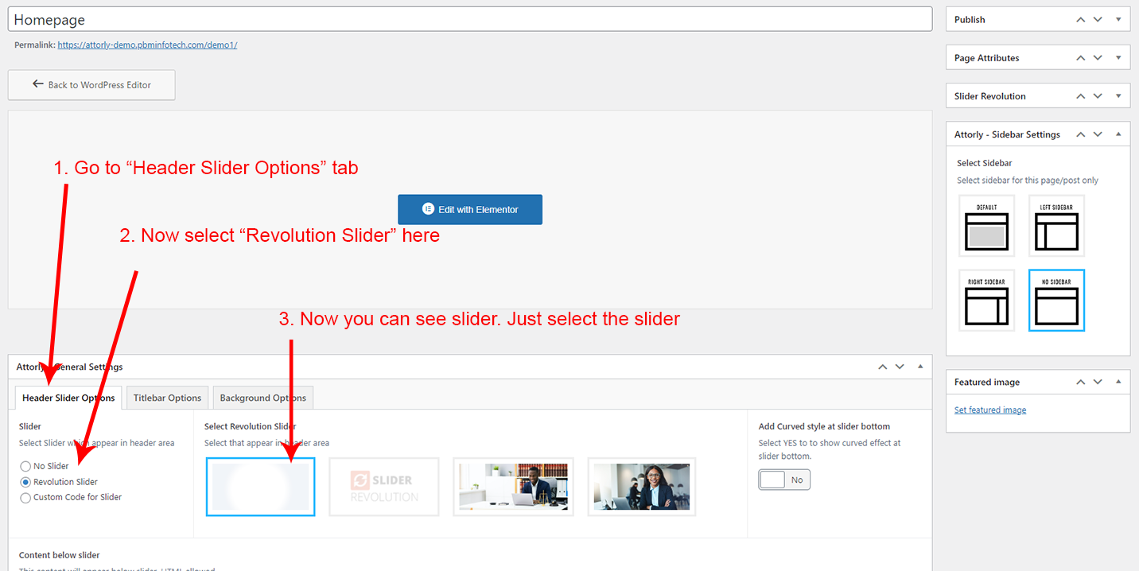Move Page Attributes panel down arrow icon
Image resolution: width=1139 pixels, height=571 pixels.
1098,57
